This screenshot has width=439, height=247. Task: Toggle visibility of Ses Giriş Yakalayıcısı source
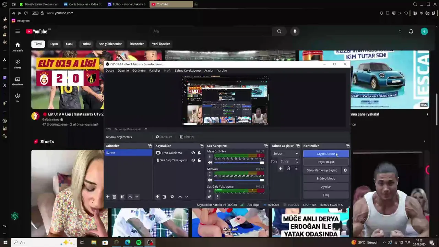click(193, 160)
